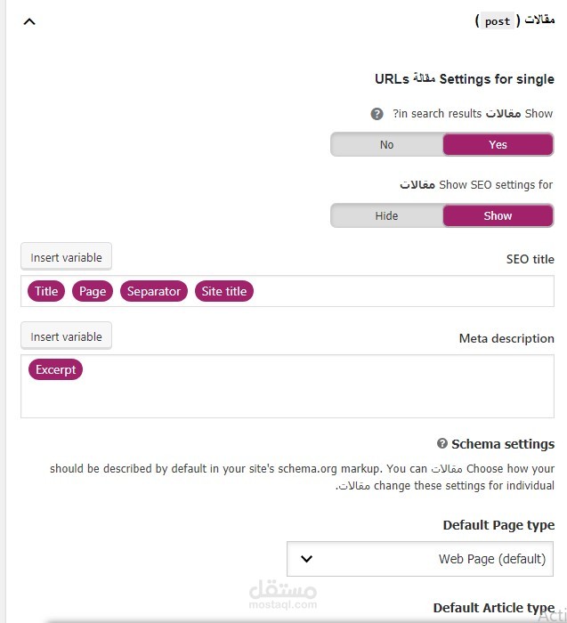Screen dimensions: 567x623
Task: Open the Default Page type dropdown
Action: pos(420,559)
